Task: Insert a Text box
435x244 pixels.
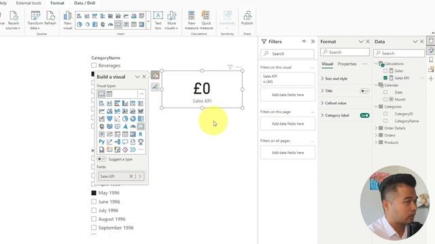Action: tap(158, 20)
